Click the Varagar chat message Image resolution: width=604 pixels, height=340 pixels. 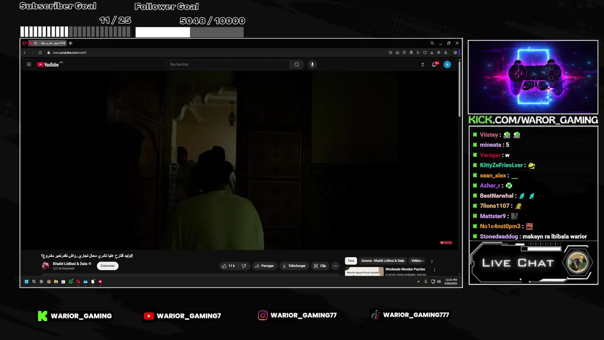point(491,155)
